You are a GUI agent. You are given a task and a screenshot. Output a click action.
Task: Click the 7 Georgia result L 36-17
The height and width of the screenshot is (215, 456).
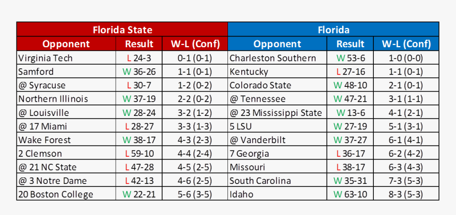tap(350, 154)
